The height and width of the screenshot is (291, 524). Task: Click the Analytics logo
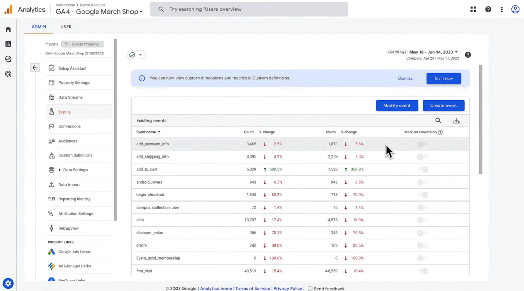(8, 9)
